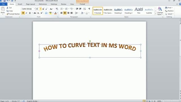Image resolution: width=181 pixels, height=102 pixels.
Task: Open the File tab
Action: point(3,4)
